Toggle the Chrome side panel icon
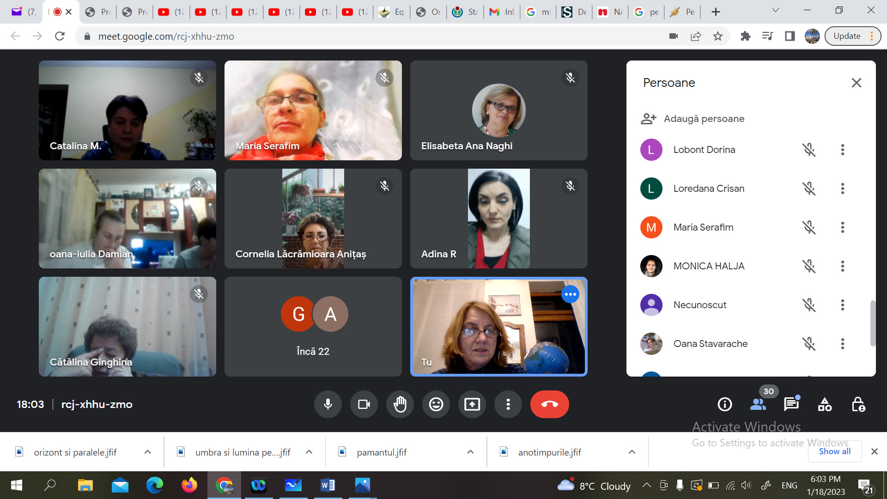 790,36
